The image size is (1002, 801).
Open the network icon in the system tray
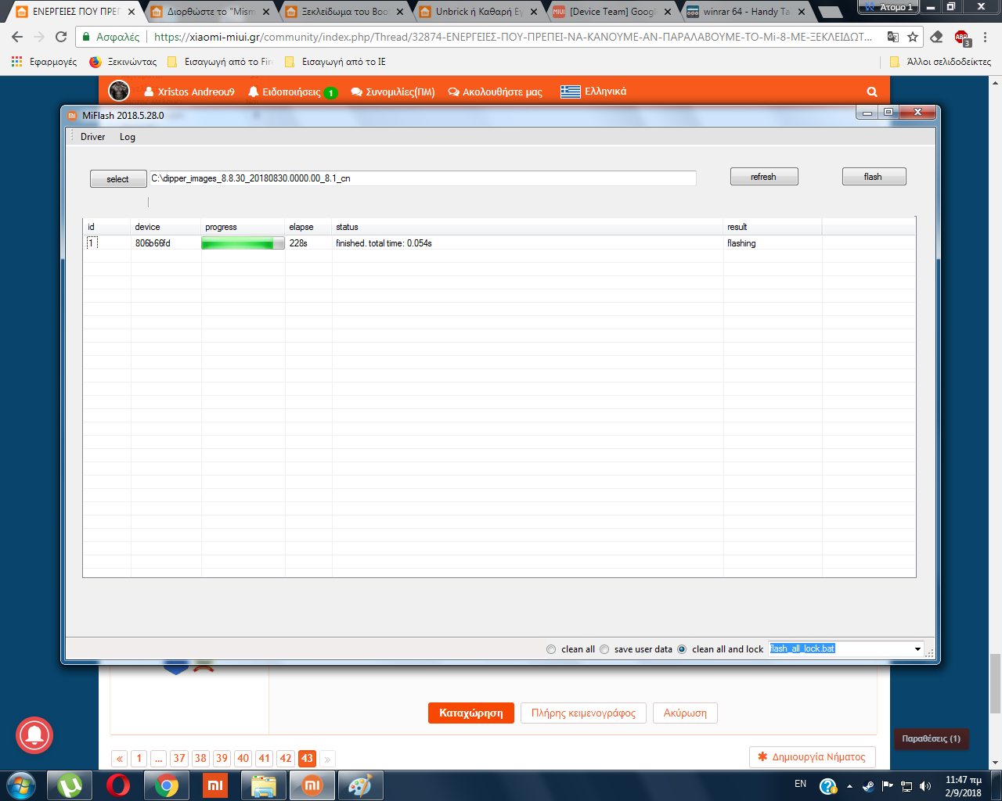coord(906,786)
